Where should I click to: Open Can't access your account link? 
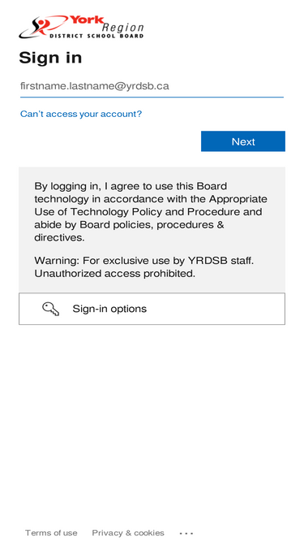pyautogui.click(x=81, y=114)
